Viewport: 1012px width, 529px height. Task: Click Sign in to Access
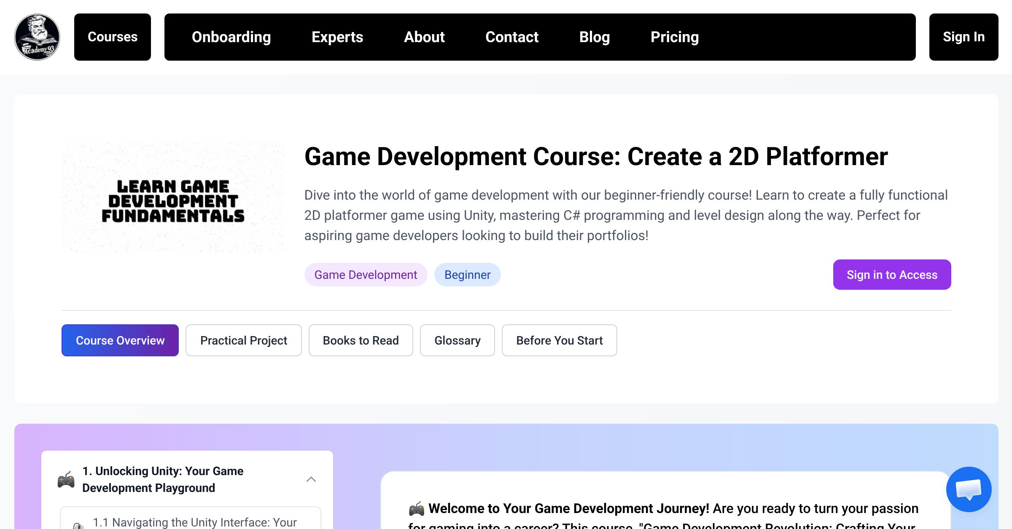(x=892, y=275)
